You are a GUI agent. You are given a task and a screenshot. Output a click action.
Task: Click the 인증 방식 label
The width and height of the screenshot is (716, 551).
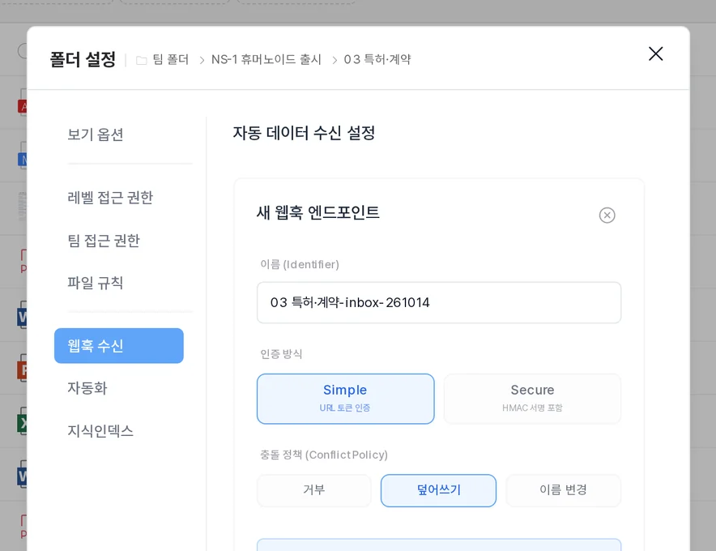(x=281, y=354)
